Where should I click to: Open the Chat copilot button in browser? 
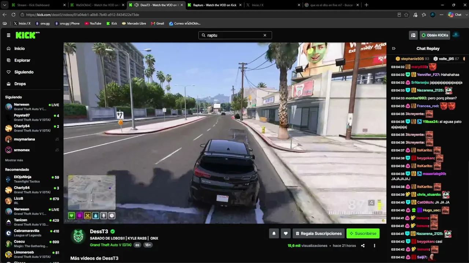pos(455,15)
